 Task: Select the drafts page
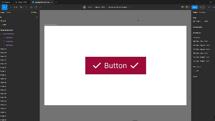click(4, 25)
